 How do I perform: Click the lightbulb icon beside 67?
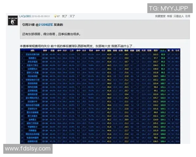[55, 16]
